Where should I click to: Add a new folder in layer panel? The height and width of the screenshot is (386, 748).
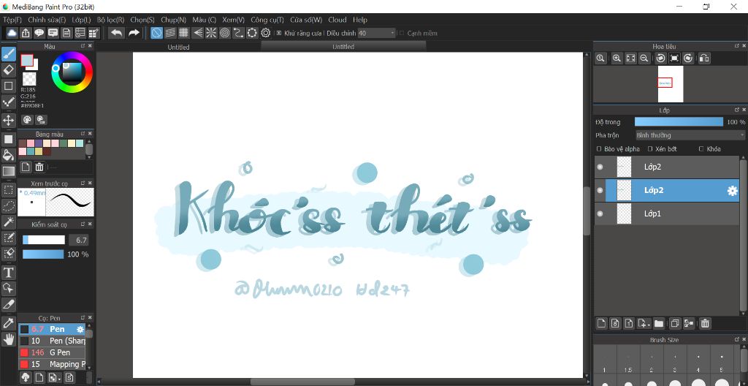click(x=659, y=323)
